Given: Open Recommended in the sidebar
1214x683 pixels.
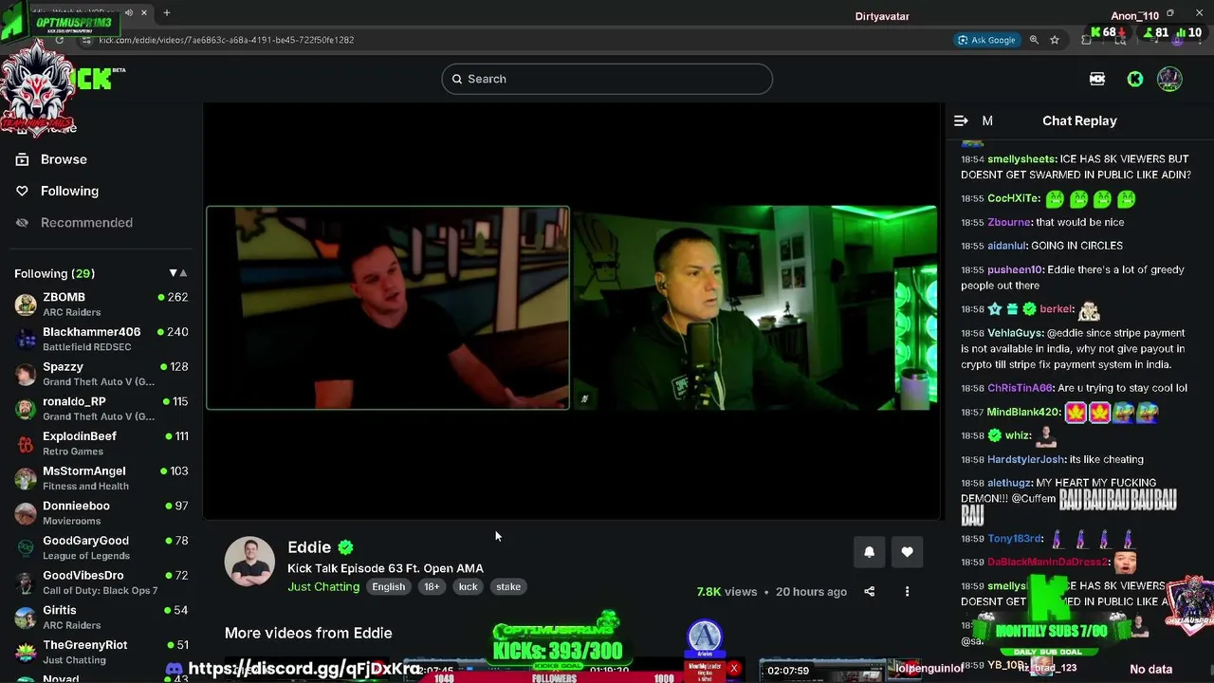Looking at the screenshot, I should [x=86, y=223].
